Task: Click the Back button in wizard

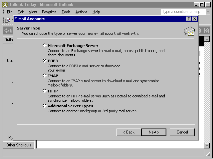Action: [x=129, y=132]
